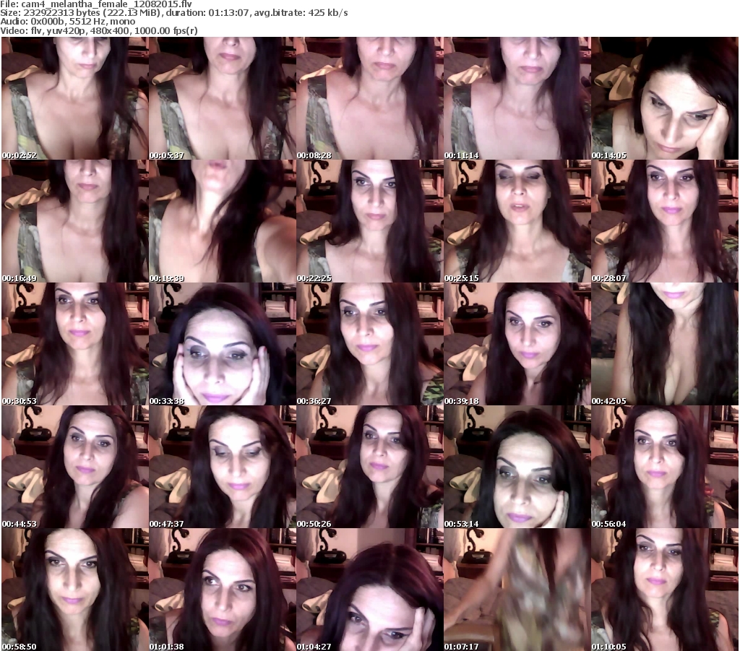
Task: Select the thumbnail stamped 00:53:14
Action: pos(517,467)
